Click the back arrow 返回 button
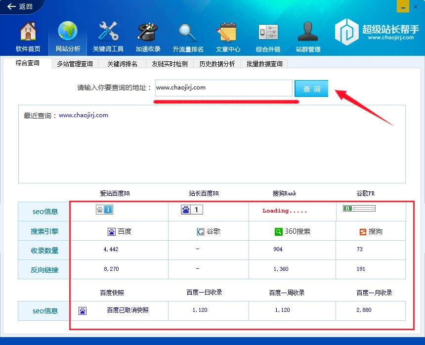 (20, 6)
